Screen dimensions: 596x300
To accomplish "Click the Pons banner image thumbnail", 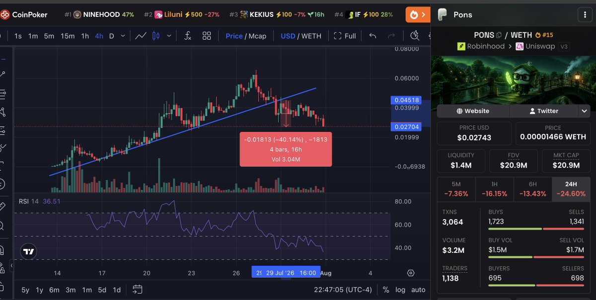I will 514,79.
